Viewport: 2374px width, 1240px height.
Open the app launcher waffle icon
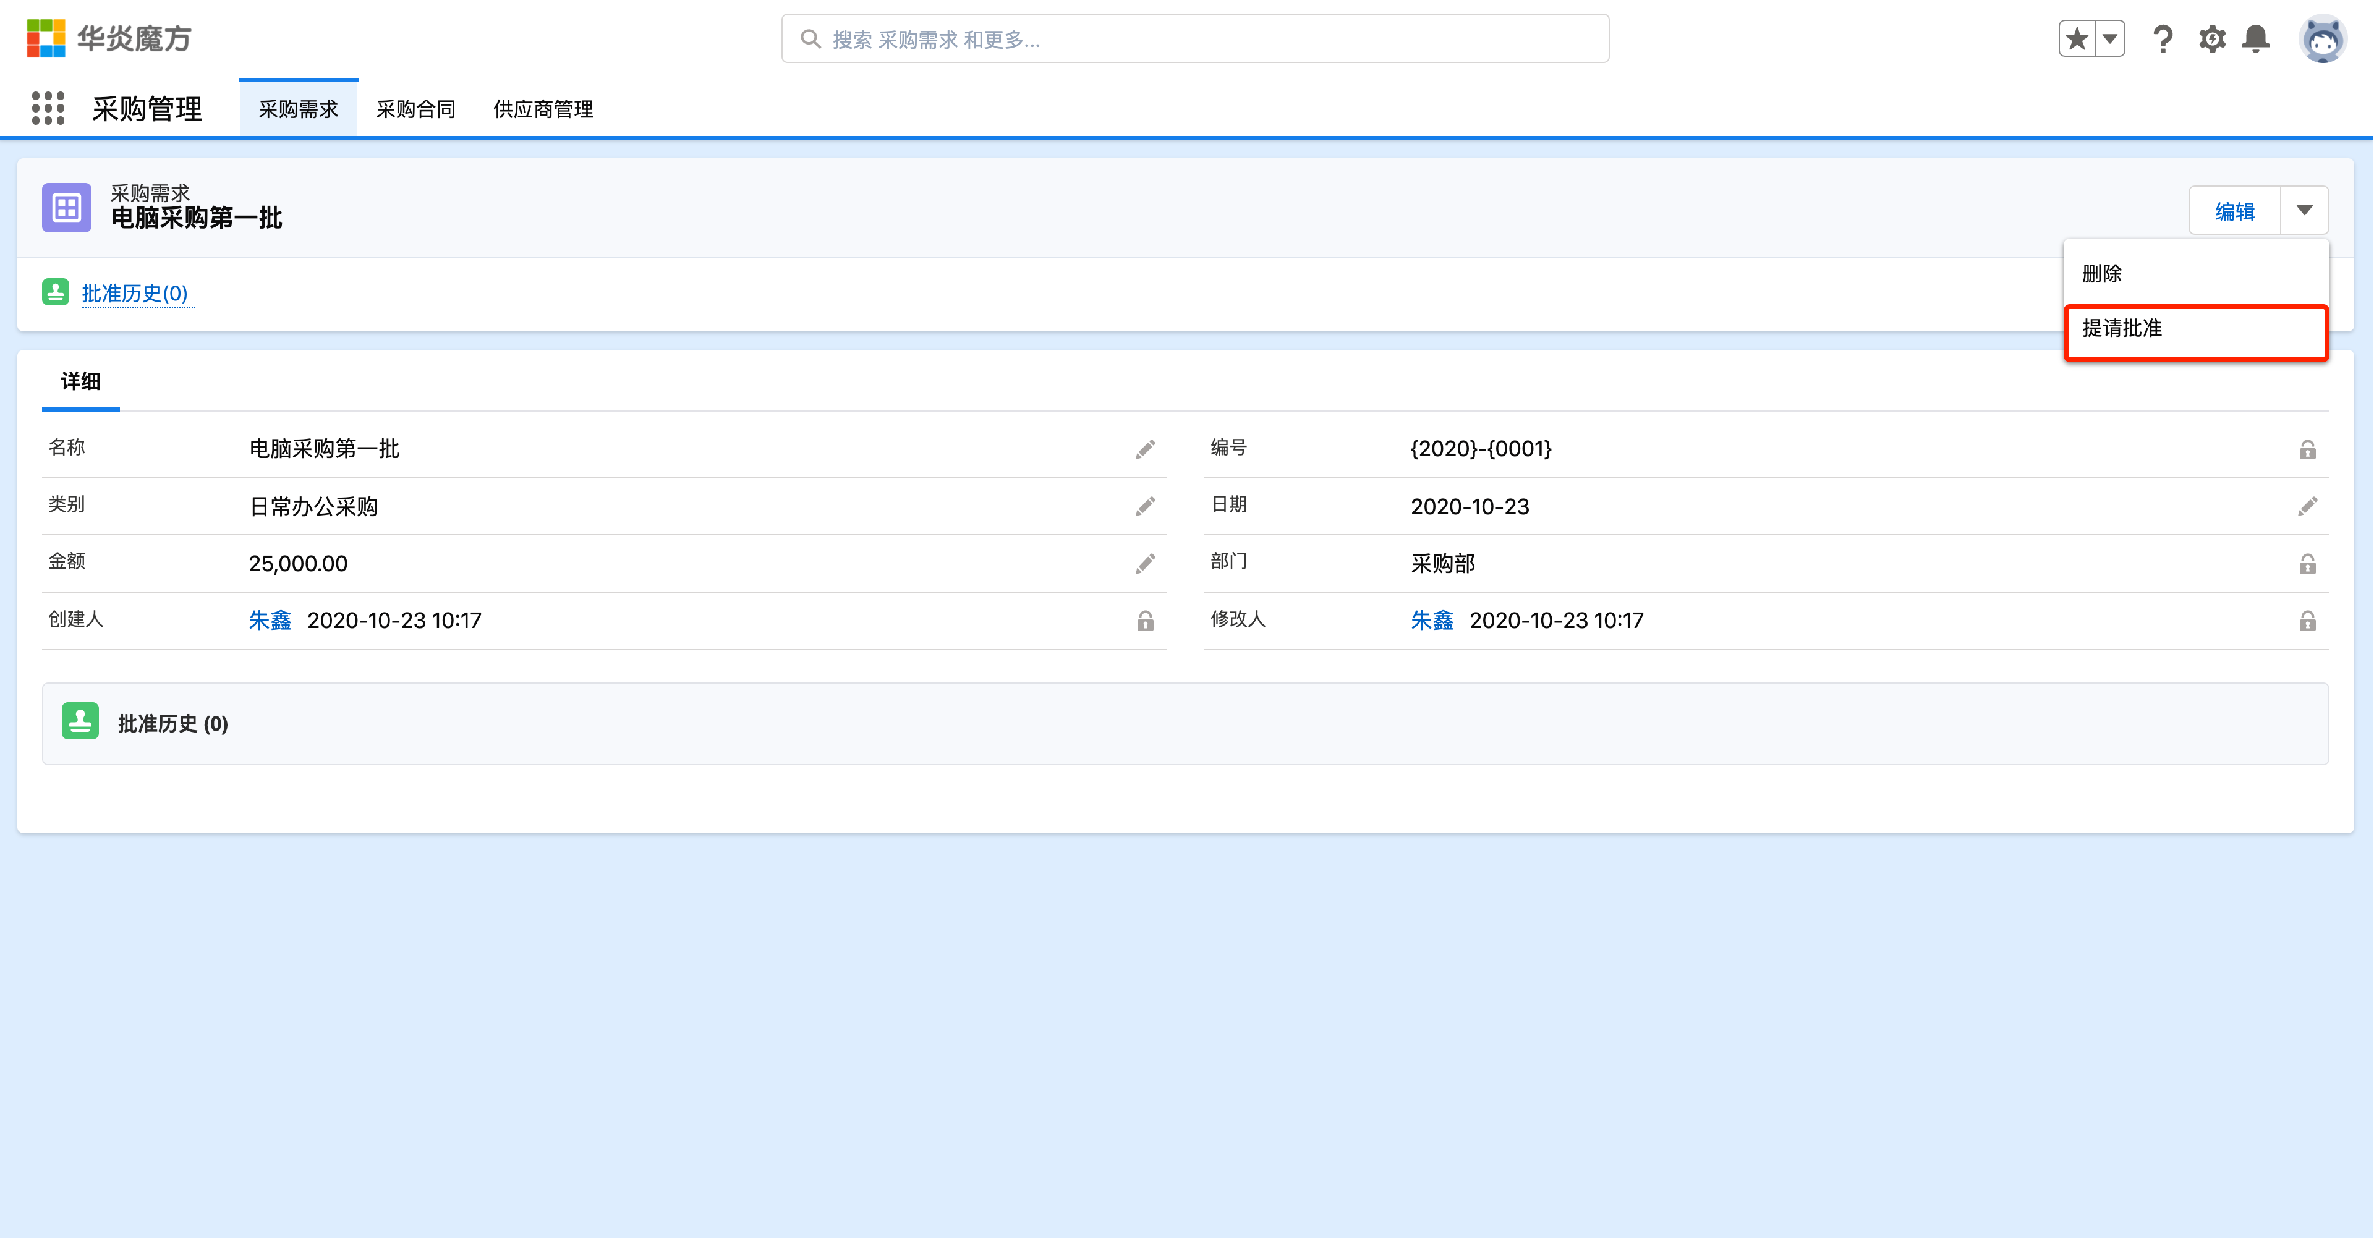pyautogui.click(x=48, y=108)
